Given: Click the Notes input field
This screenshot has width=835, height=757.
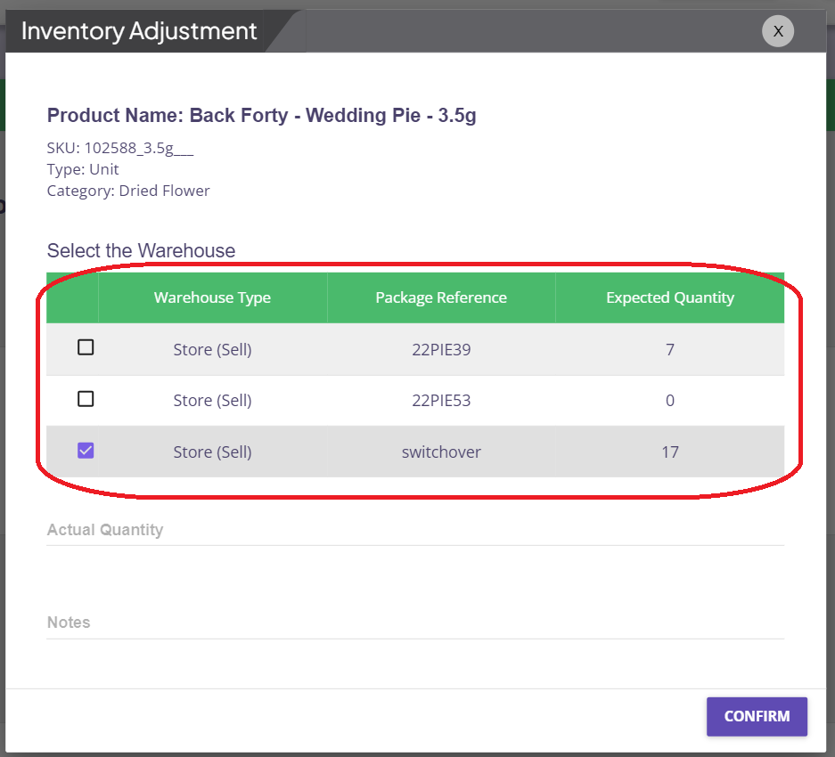Looking at the screenshot, I should [x=415, y=623].
